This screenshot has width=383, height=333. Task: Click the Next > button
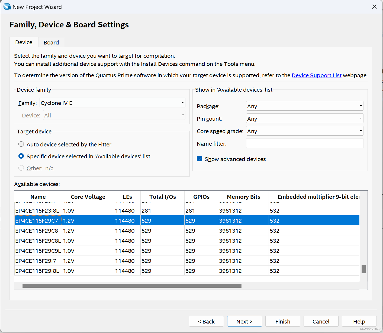244,321
